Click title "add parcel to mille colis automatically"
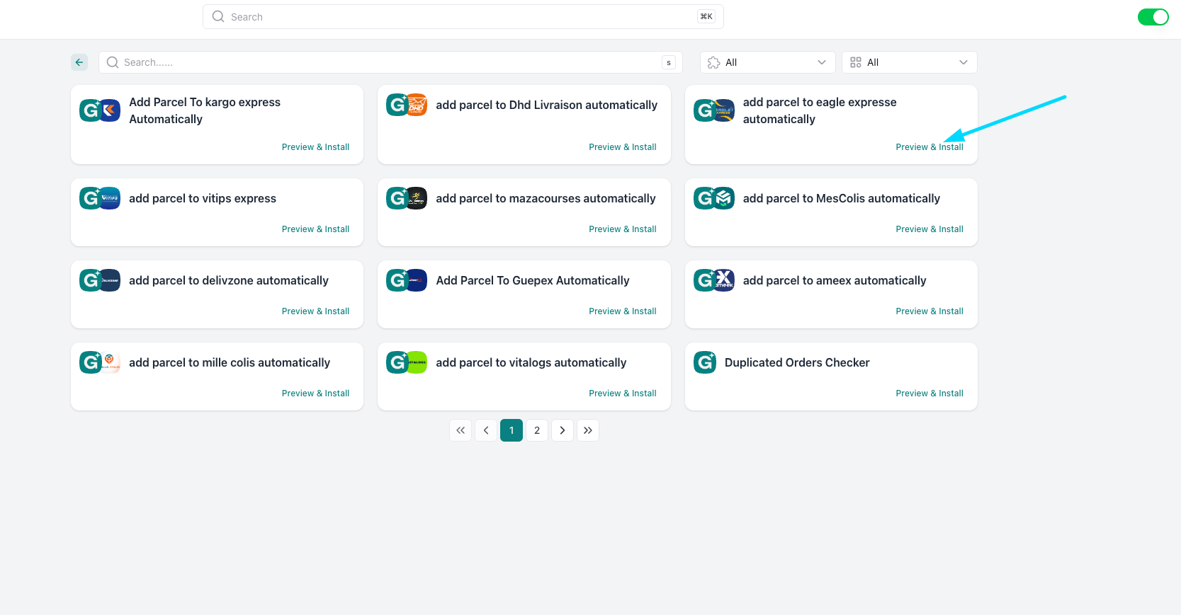The height and width of the screenshot is (615, 1181). coord(230,362)
